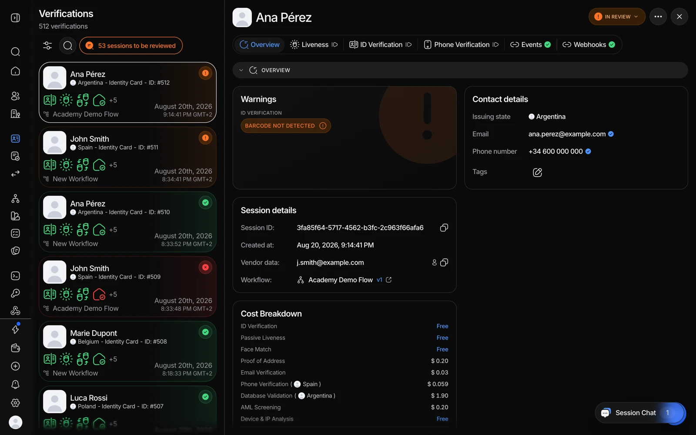696x435 pixels.
Task: Open the Webhooks tab
Action: click(x=589, y=45)
